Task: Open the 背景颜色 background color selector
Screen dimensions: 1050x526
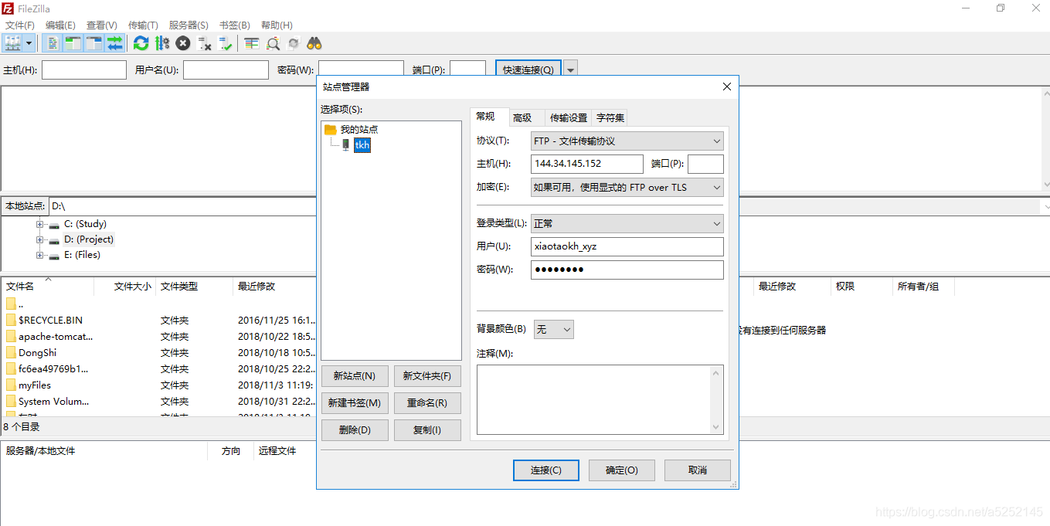Action: (553, 329)
